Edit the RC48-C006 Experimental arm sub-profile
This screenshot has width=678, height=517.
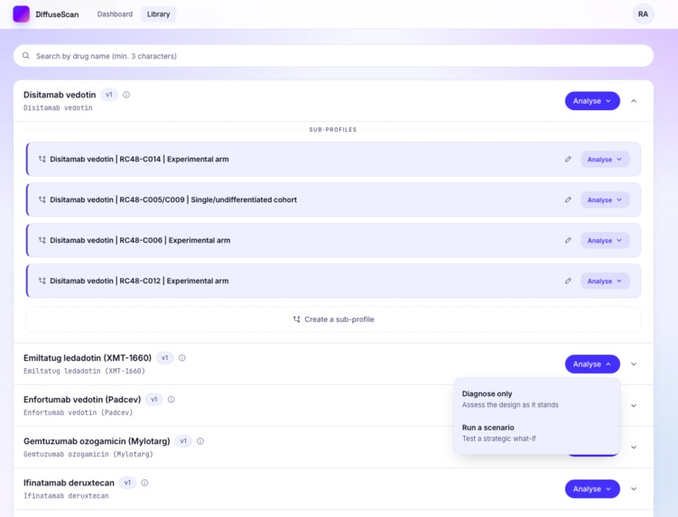pos(568,240)
